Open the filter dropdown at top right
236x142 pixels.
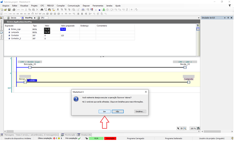230,6
